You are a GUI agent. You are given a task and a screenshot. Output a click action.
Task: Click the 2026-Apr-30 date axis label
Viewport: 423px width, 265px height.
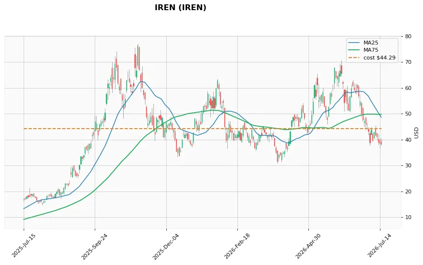click(308, 246)
